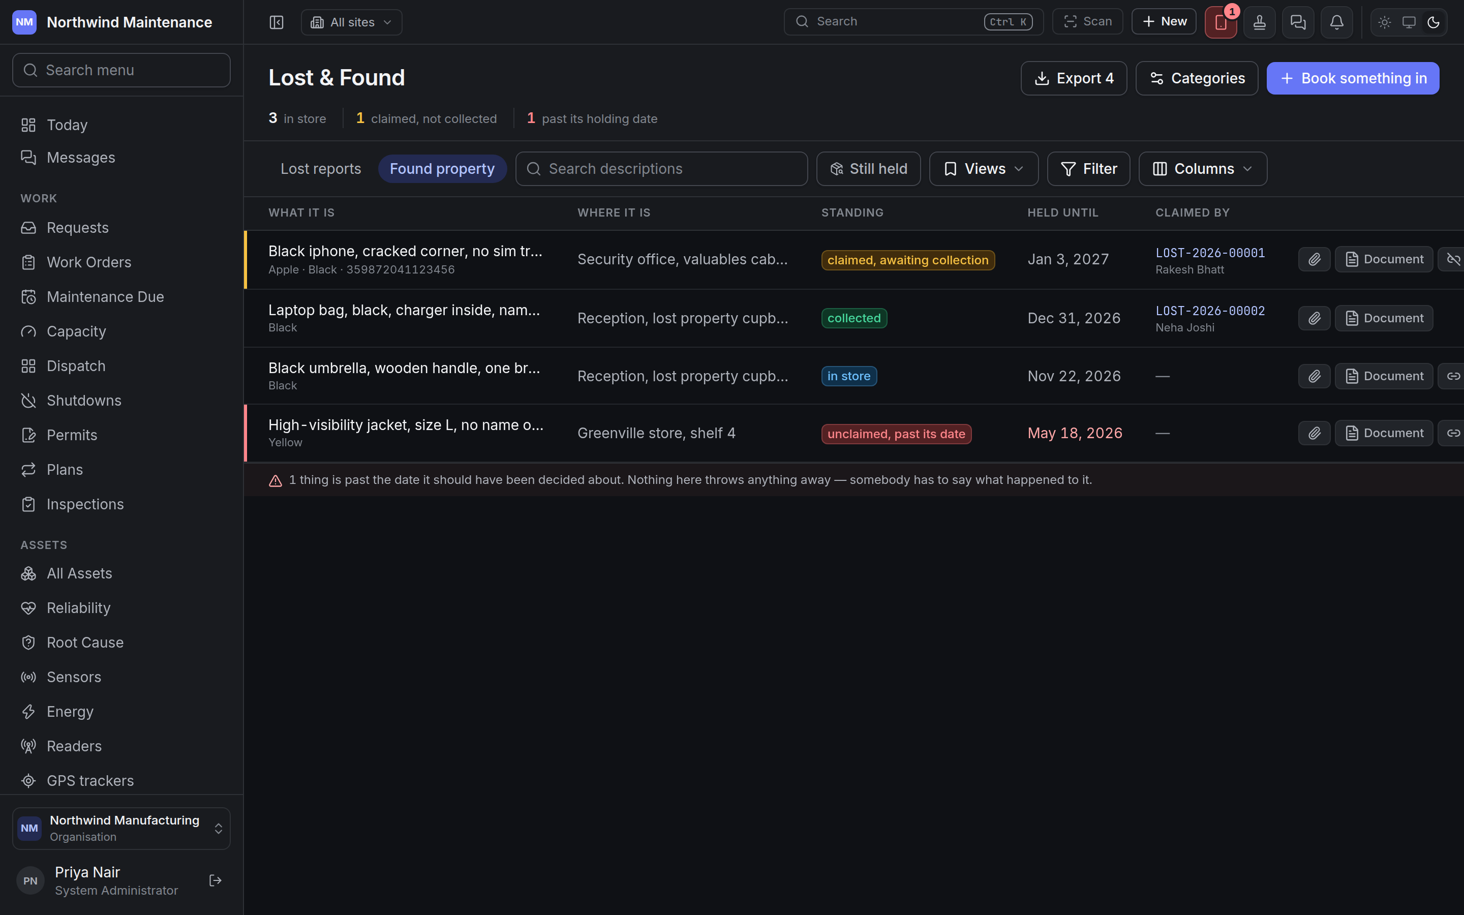Expand the Views dropdown
The height and width of the screenshot is (915, 1464).
984,169
